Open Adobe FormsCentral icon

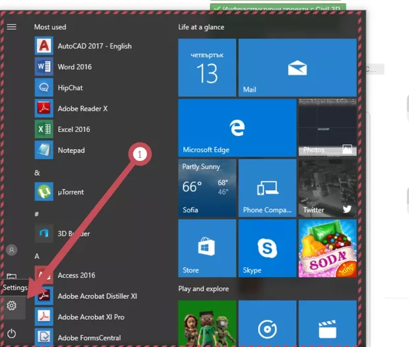point(44,337)
